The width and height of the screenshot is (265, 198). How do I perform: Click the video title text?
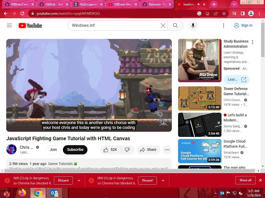(68, 138)
